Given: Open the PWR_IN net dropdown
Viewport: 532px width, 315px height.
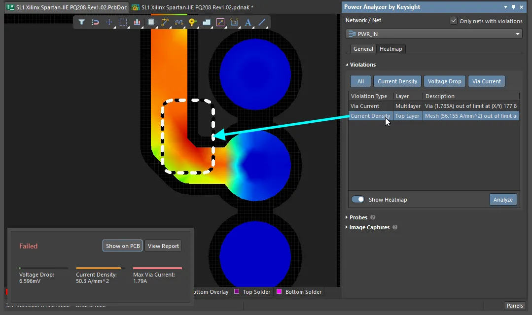Looking at the screenshot, I should coord(518,34).
